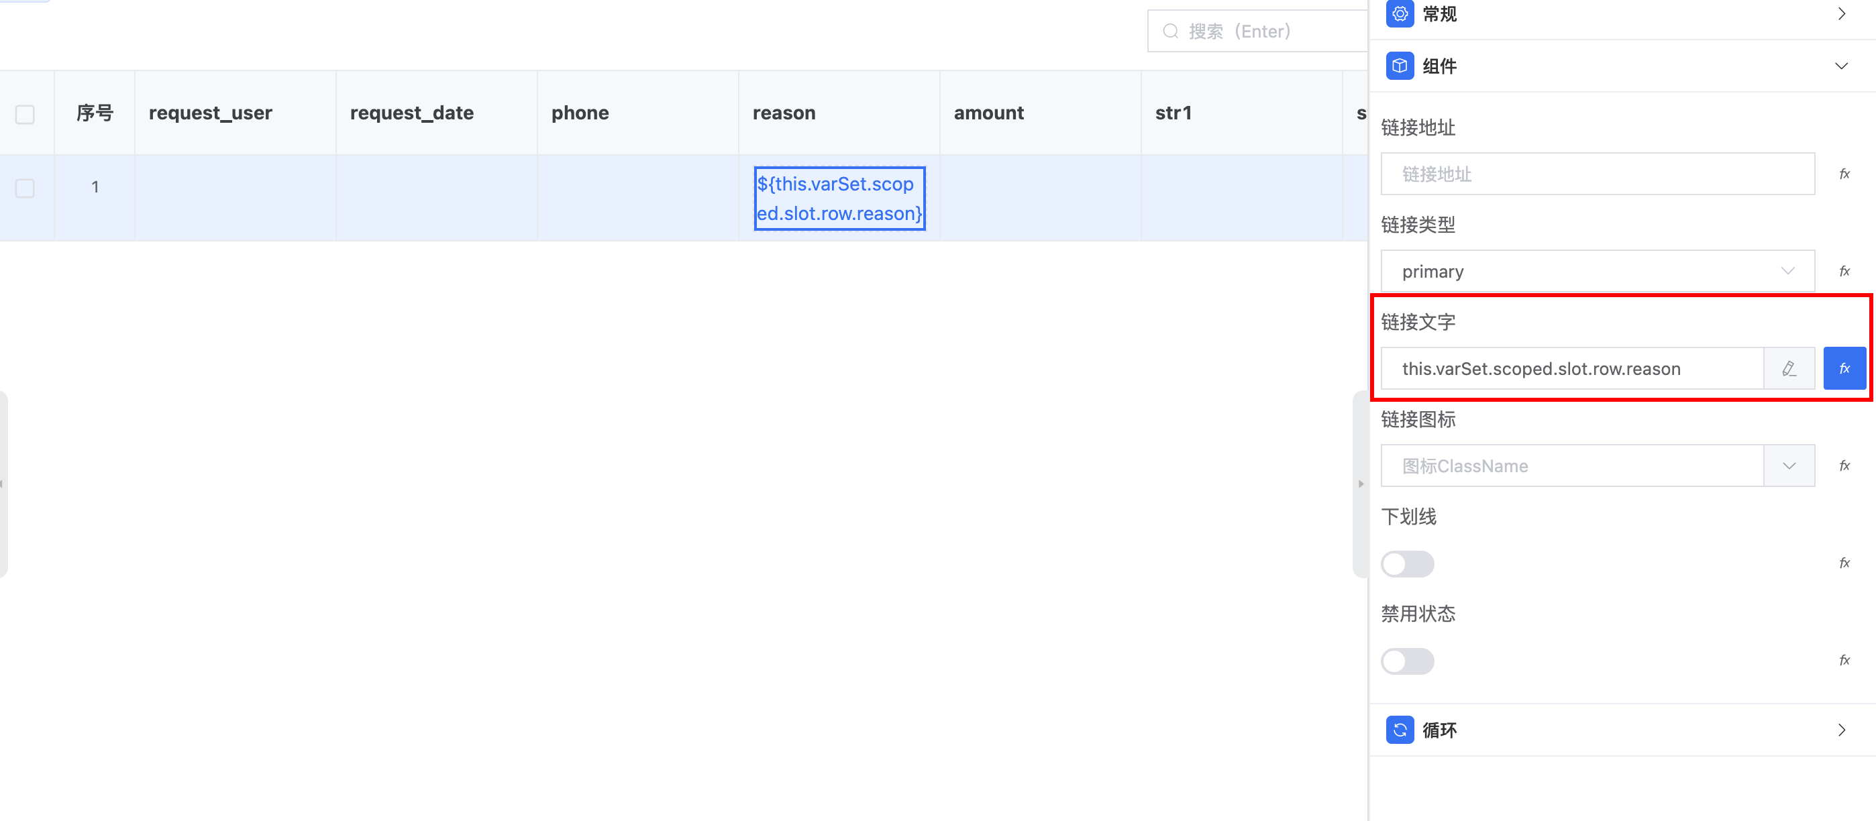Click the edit pencil icon in 链接文字
Screen dimensions: 1876x821
pyautogui.click(x=1789, y=368)
